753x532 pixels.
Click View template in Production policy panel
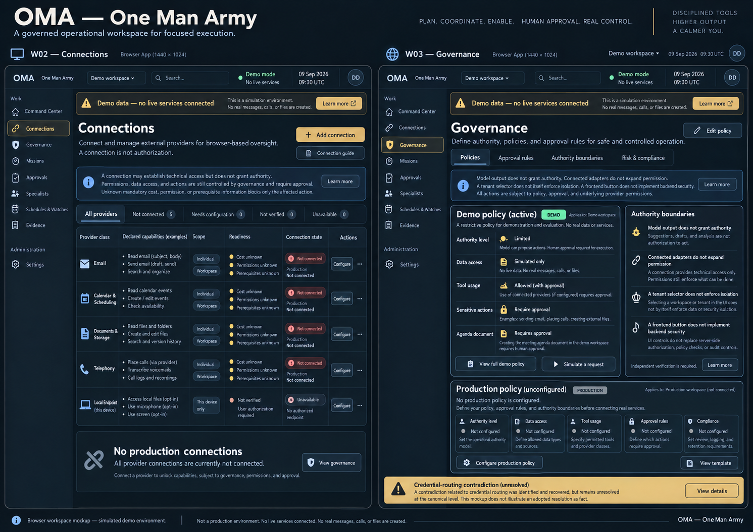(x=710, y=463)
